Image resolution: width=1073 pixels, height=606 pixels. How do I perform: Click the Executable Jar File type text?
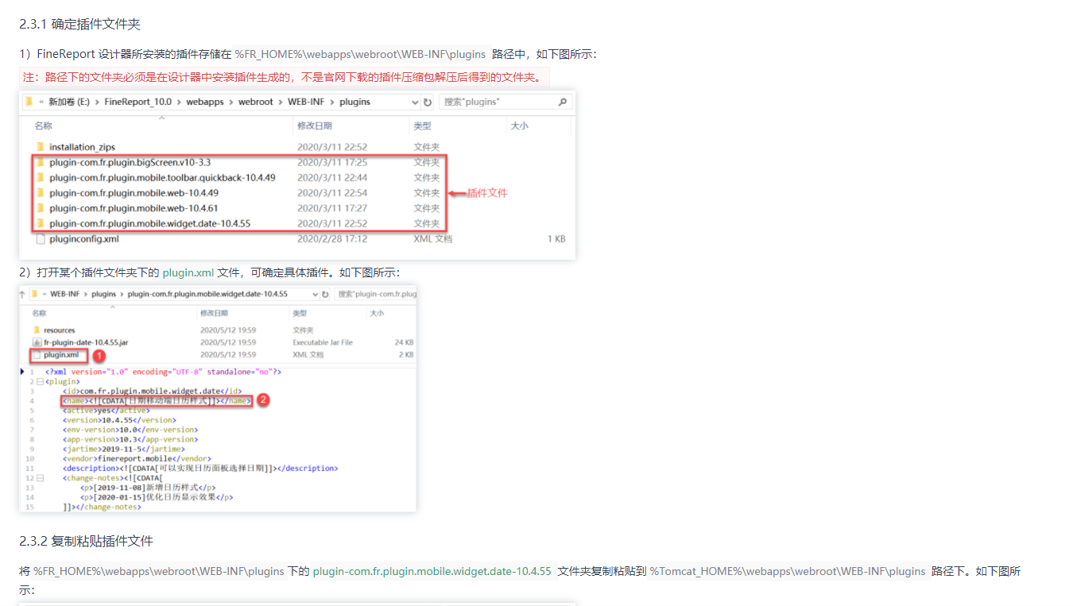point(323,342)
